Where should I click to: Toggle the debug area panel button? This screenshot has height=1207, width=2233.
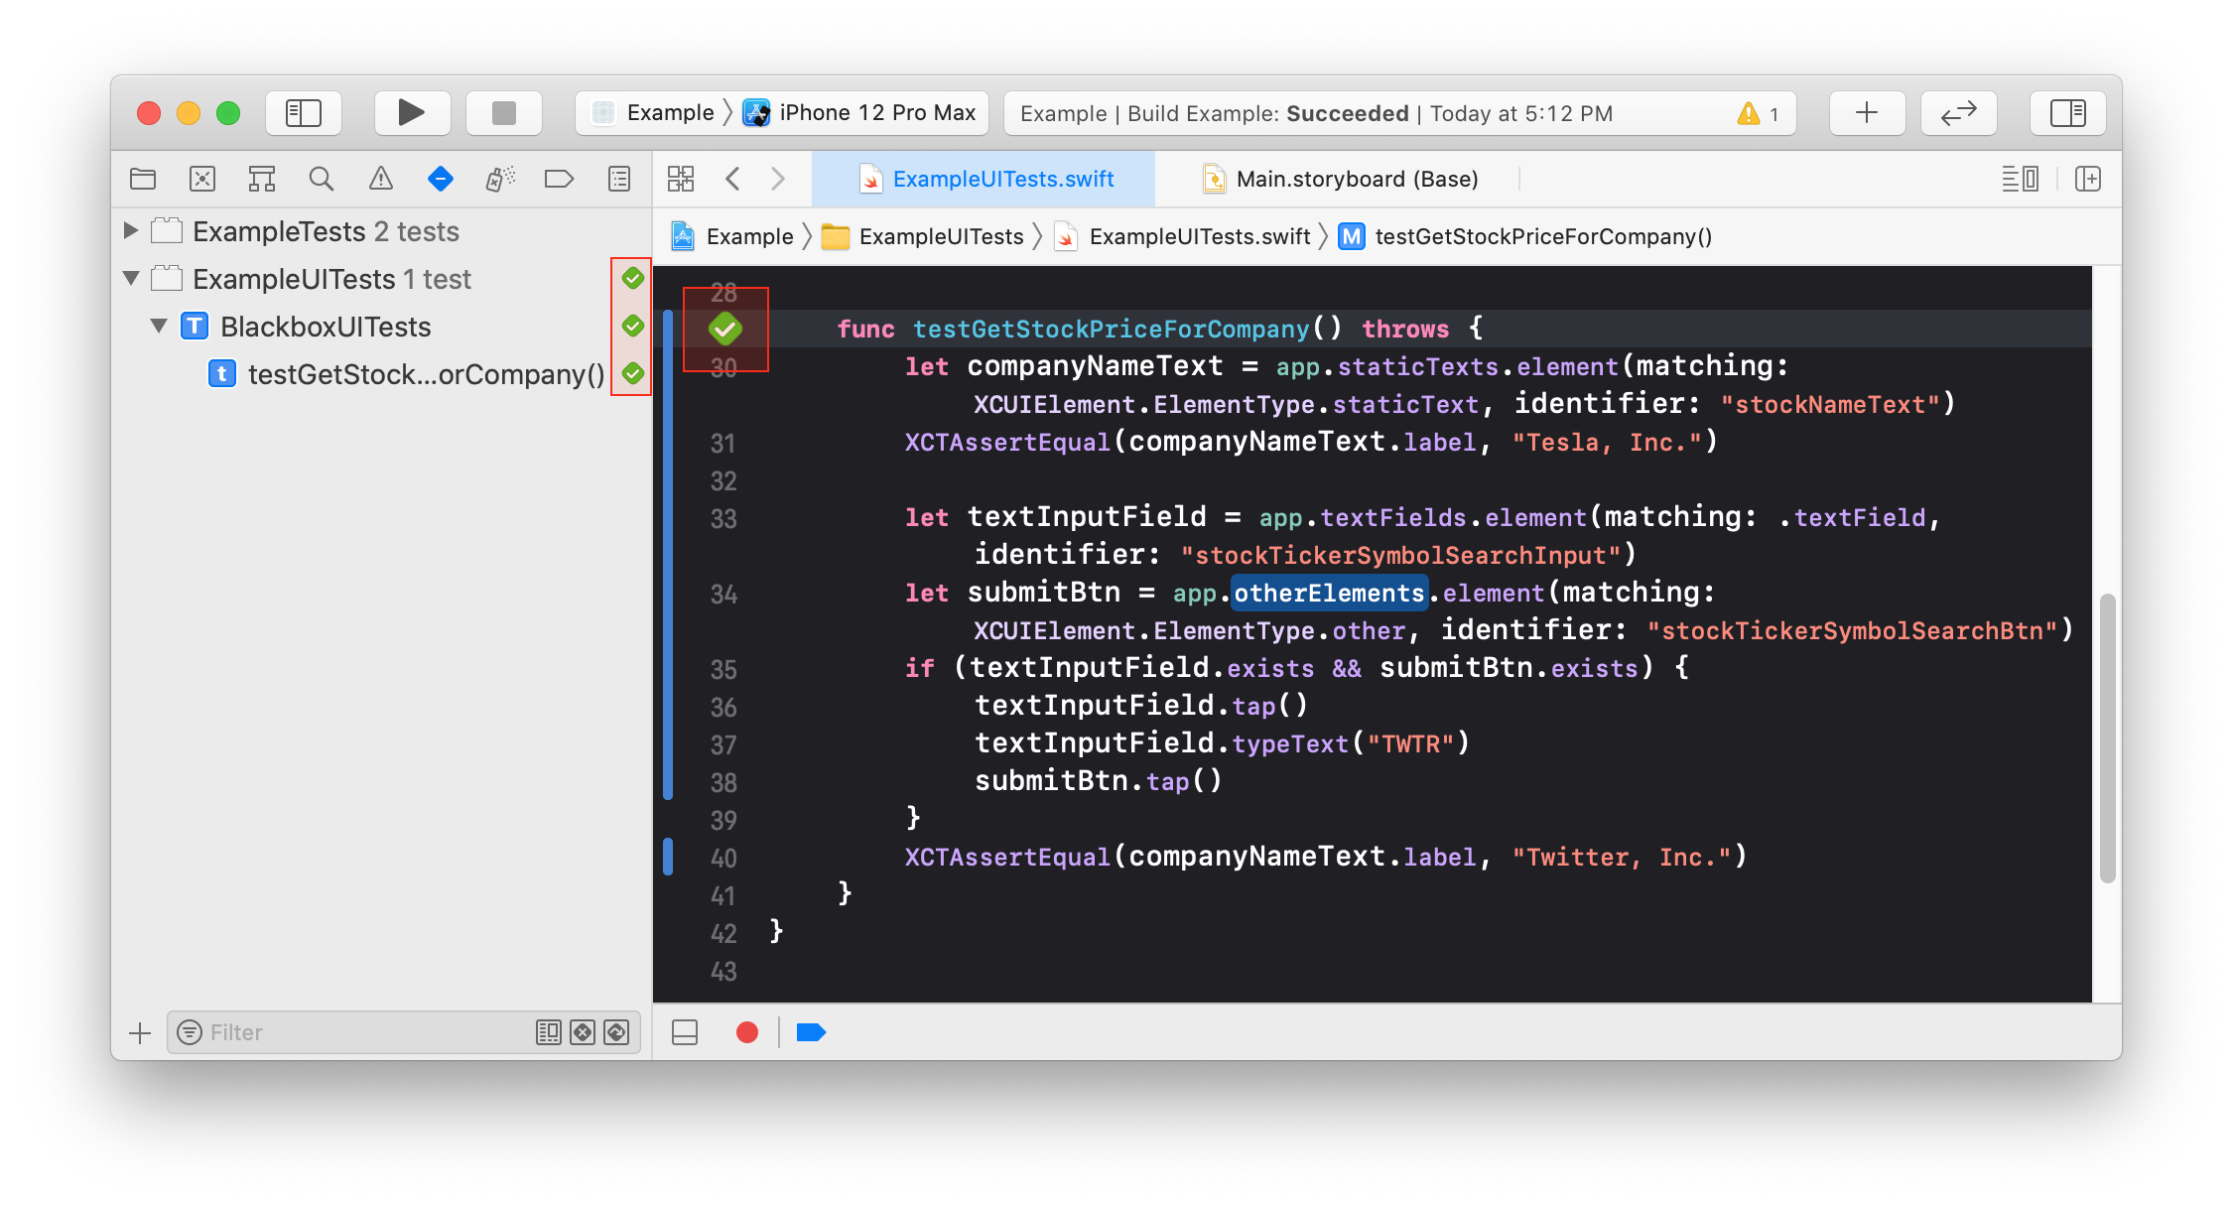click(685, 1033)
